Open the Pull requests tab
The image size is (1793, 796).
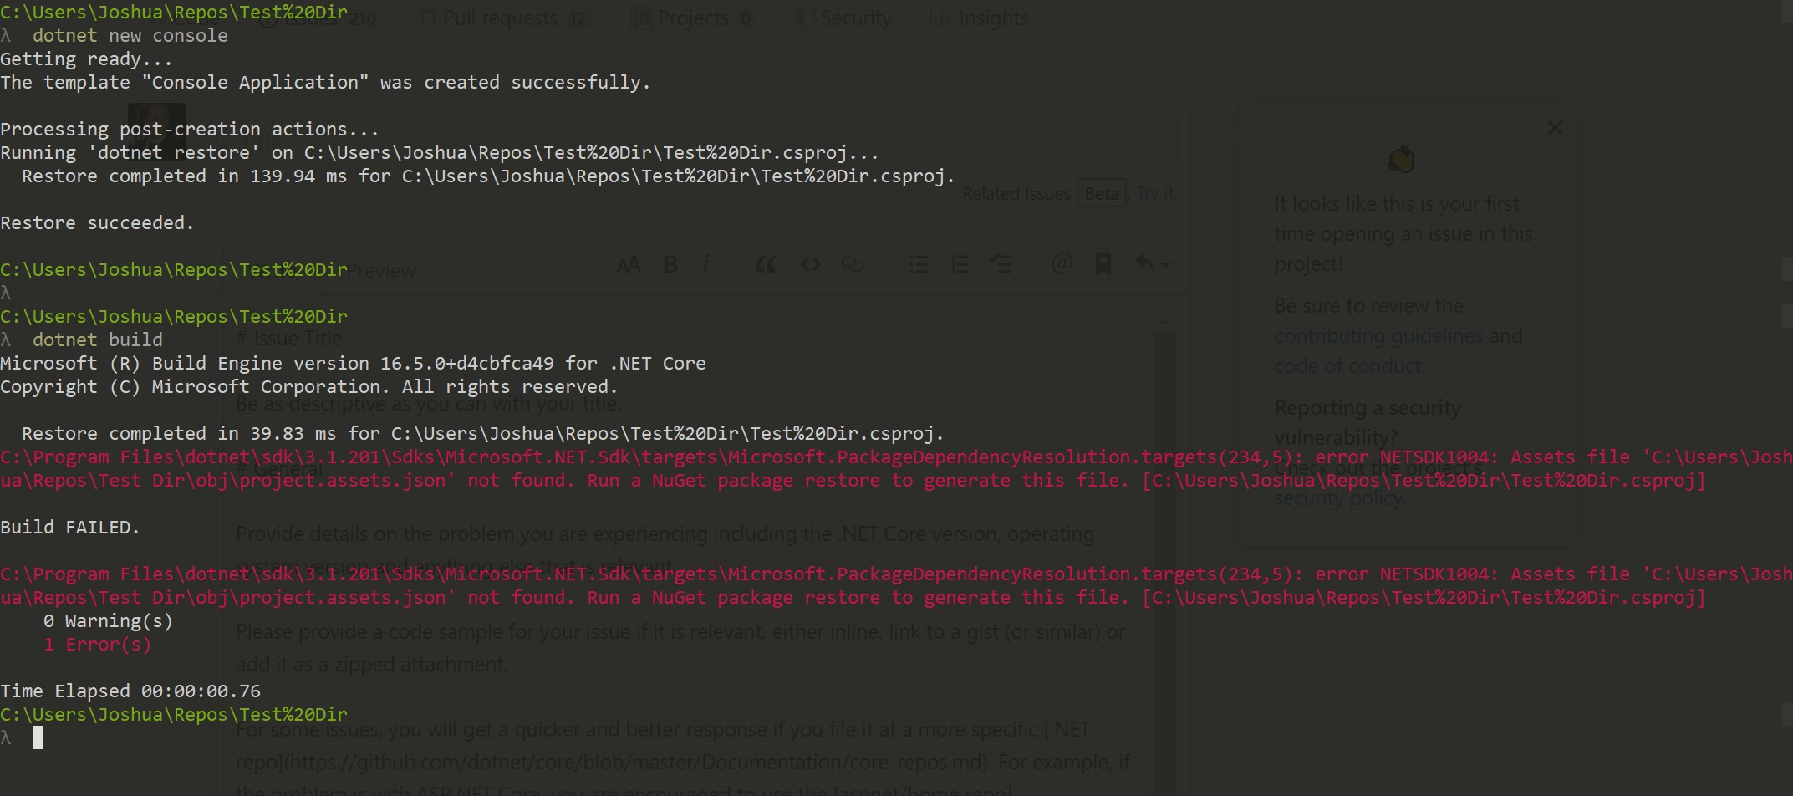point(500,17)
